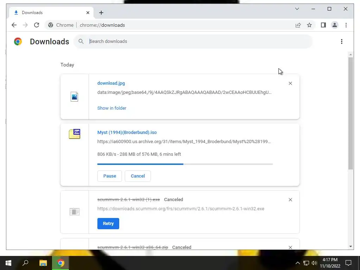
Task: Click the downloads.scummvm.org exe URL
Action: pos(181,209)
